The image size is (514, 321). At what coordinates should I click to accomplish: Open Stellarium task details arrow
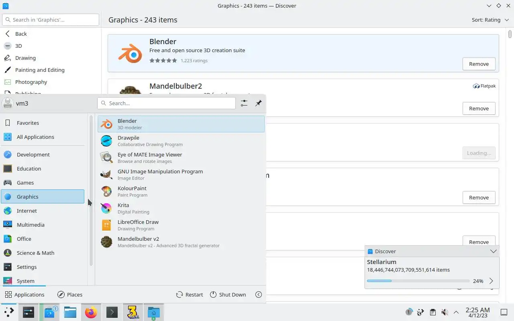click(x=491, y=281)
